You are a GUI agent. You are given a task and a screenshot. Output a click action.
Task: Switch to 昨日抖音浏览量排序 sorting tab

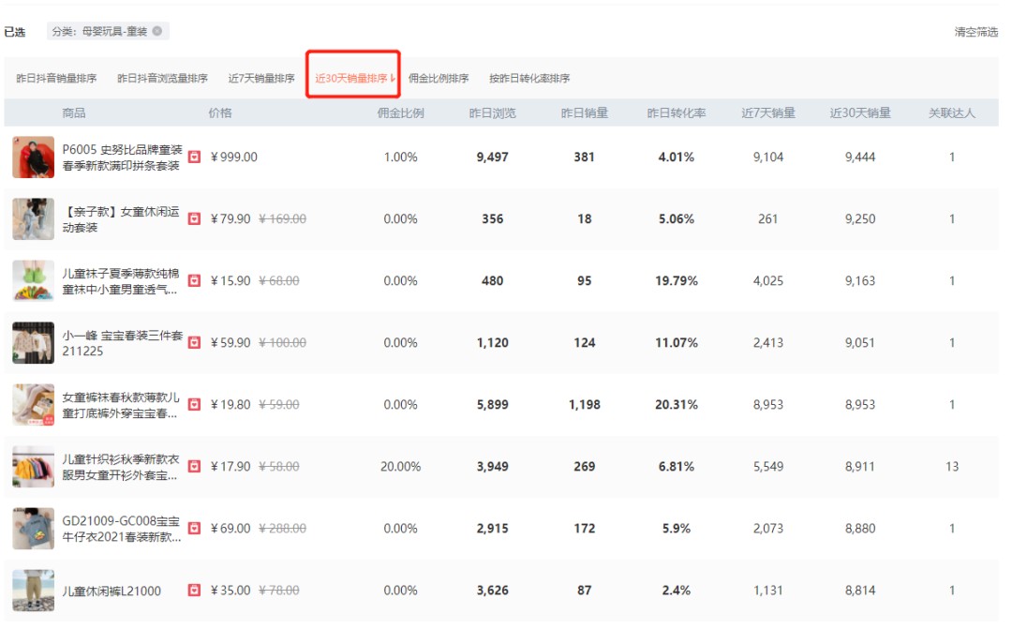pos(163,78)
